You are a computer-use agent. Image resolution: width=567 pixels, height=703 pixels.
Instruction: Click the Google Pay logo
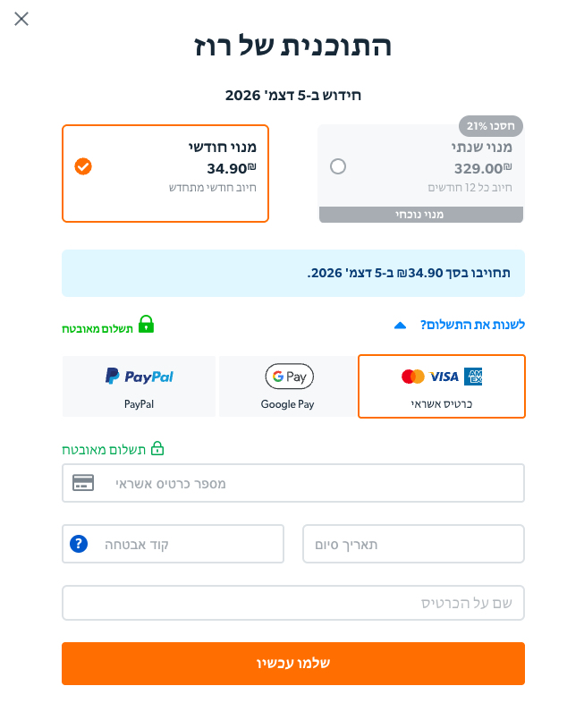coord(289,377)
